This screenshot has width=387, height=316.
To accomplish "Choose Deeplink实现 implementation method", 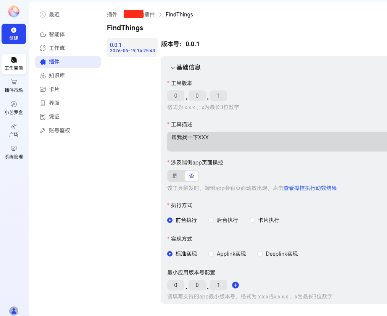I will pos(278,254).
